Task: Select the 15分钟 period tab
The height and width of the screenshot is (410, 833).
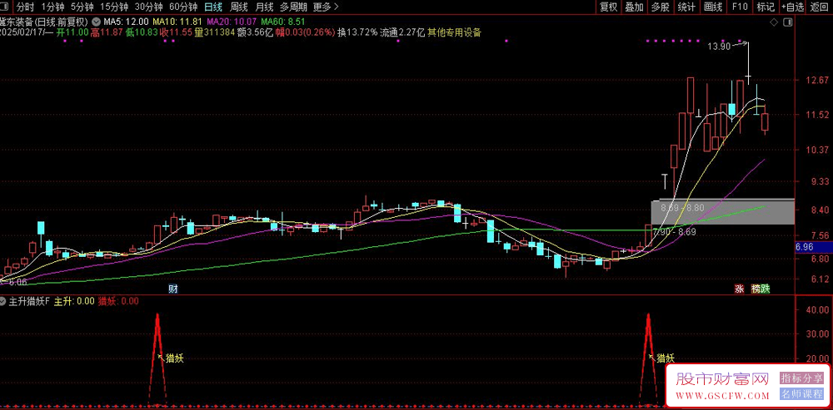Action: (x=114, y=7)
